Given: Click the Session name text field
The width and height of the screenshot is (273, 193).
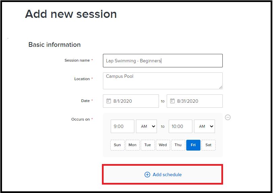Looking at the screenshot, I should coord(163,61).
